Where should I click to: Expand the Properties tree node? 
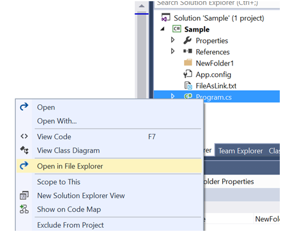173,40
